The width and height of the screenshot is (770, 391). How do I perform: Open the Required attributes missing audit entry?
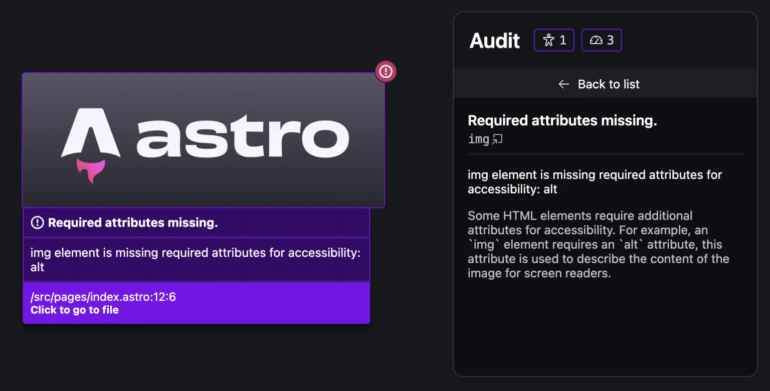[x=562, y=120]
